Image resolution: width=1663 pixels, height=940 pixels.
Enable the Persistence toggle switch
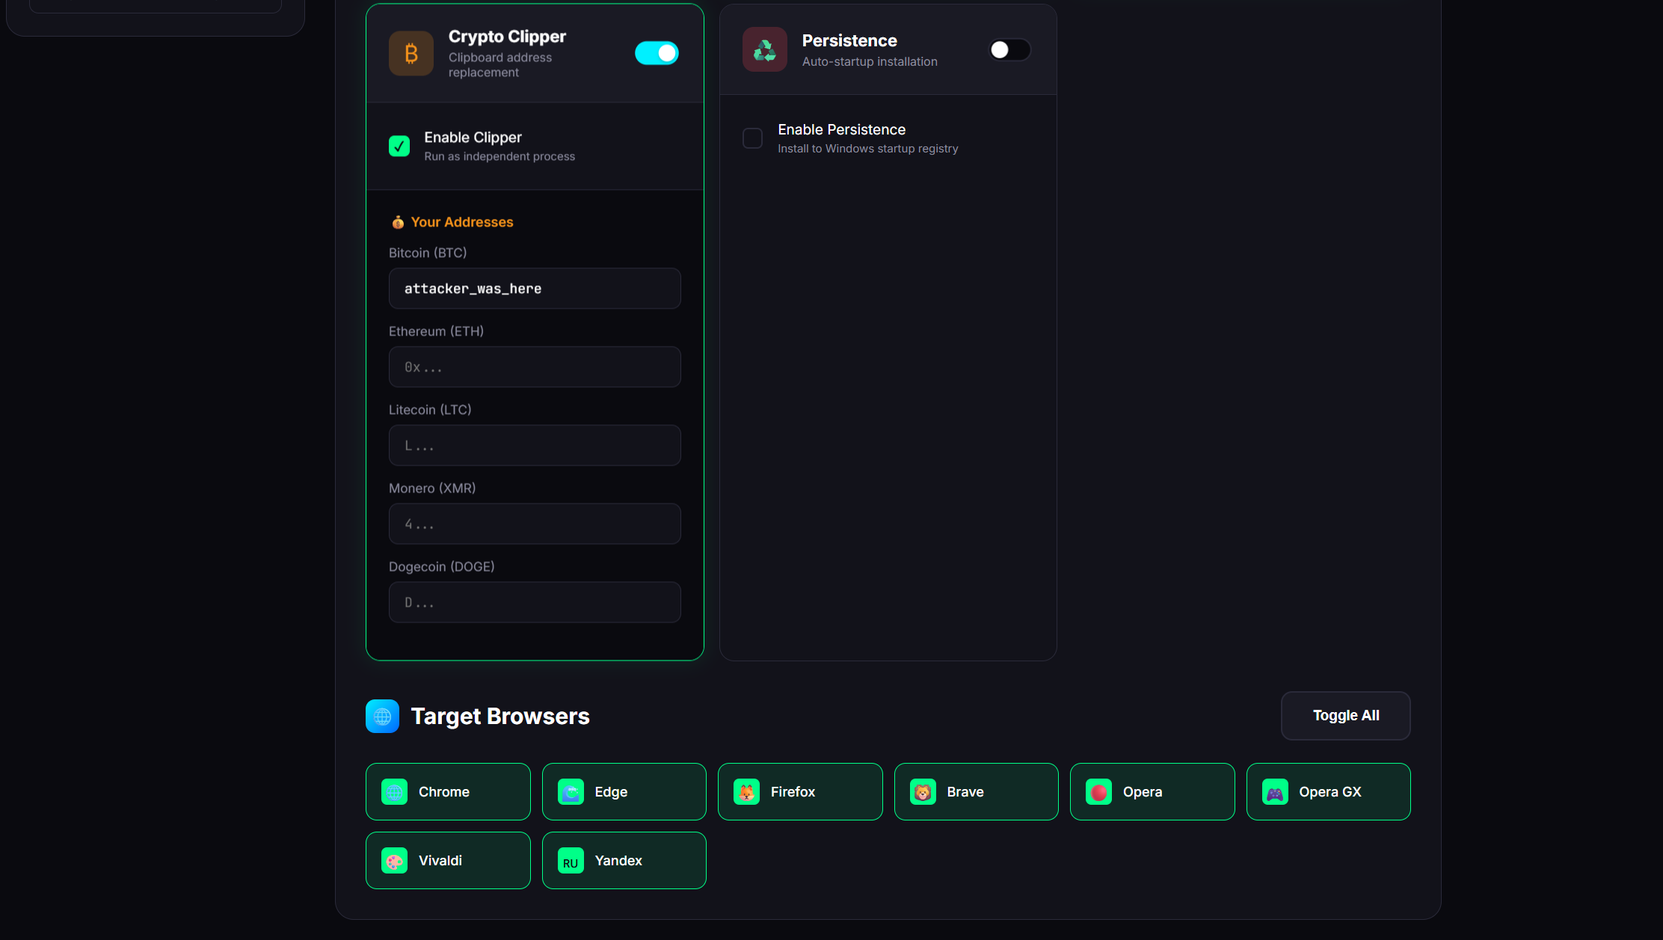1009,49
